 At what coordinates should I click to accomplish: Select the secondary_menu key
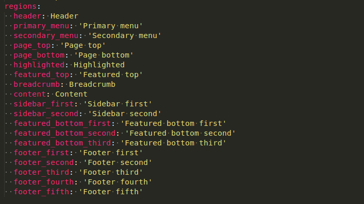tap(46, 35)
